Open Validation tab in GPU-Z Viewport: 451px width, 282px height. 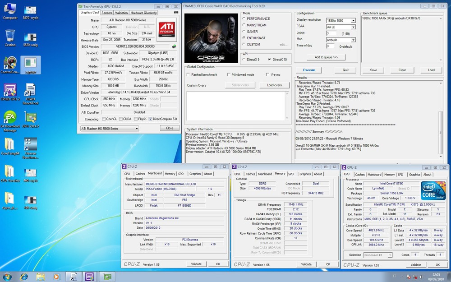pos(121,13)
